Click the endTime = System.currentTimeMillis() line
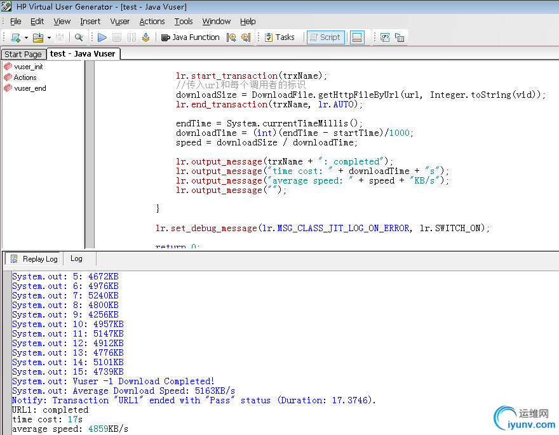This screenshot has width=559, height=435. (x=269, y=123)
